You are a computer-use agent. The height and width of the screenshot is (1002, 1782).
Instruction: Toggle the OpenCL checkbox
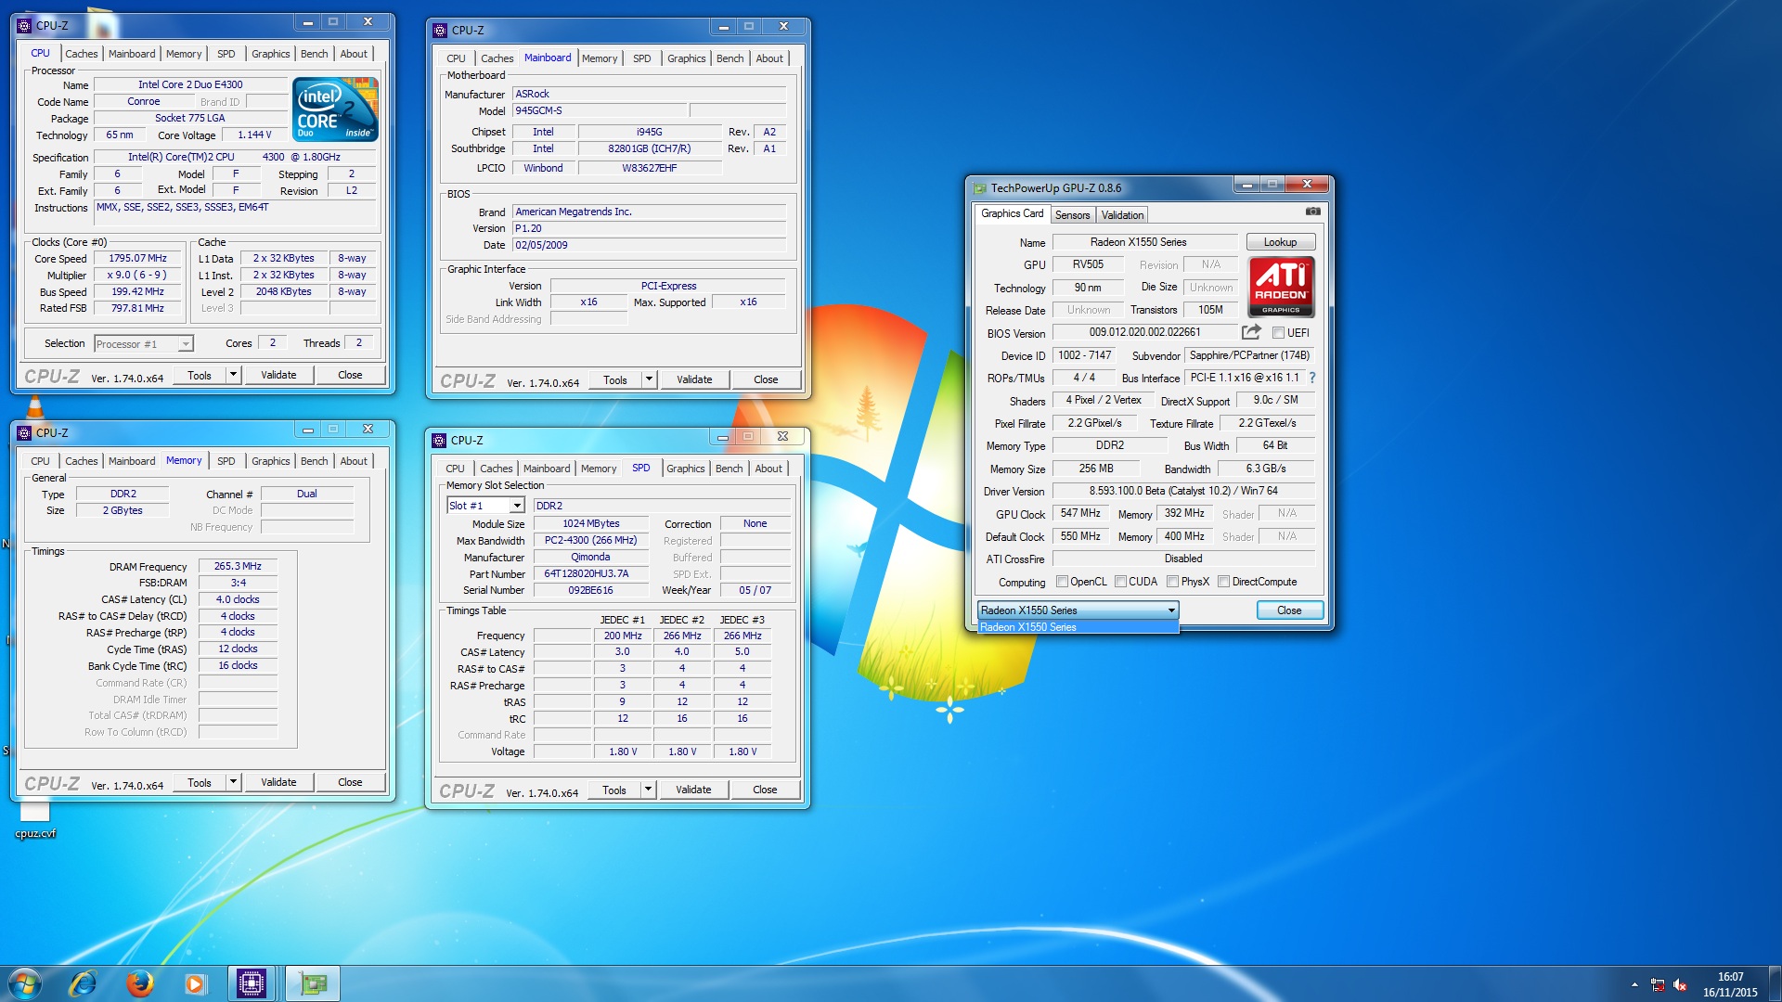tap(1063, 582)
